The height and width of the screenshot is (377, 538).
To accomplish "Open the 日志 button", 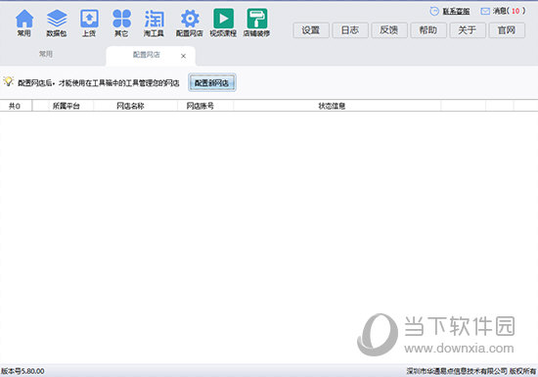I will tap(350, 30).
